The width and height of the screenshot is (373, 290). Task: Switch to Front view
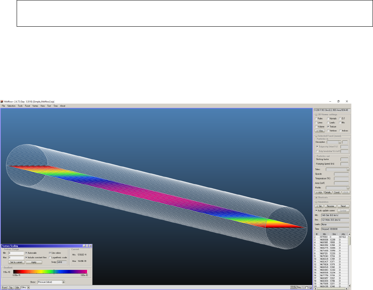tap(5, 287)
